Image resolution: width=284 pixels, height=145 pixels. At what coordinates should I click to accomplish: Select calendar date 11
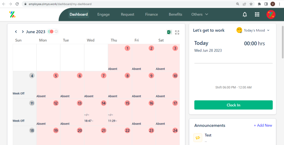point(32,103)
